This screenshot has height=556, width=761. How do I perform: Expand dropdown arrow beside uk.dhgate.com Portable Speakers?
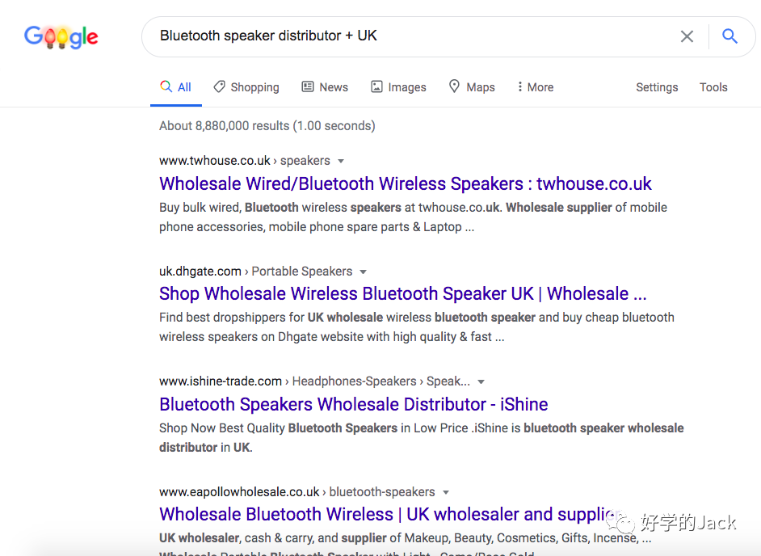pyautogui.click(x=363, y=272)
